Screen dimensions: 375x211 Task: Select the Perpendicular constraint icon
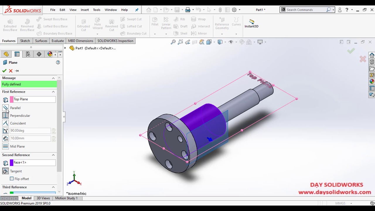coord(5,115)
